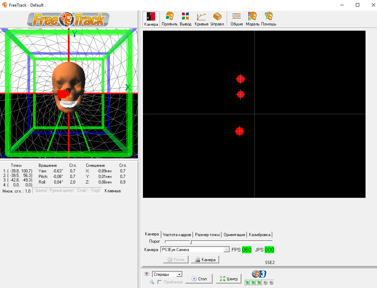Viewport: 377px width, 288px height.
Task: Click the Pitch value -0,08°
Action: pyautogui.click(x=58, y=177)
